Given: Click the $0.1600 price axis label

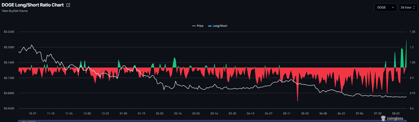Looking at the screenshot, I should click(9, 63).
